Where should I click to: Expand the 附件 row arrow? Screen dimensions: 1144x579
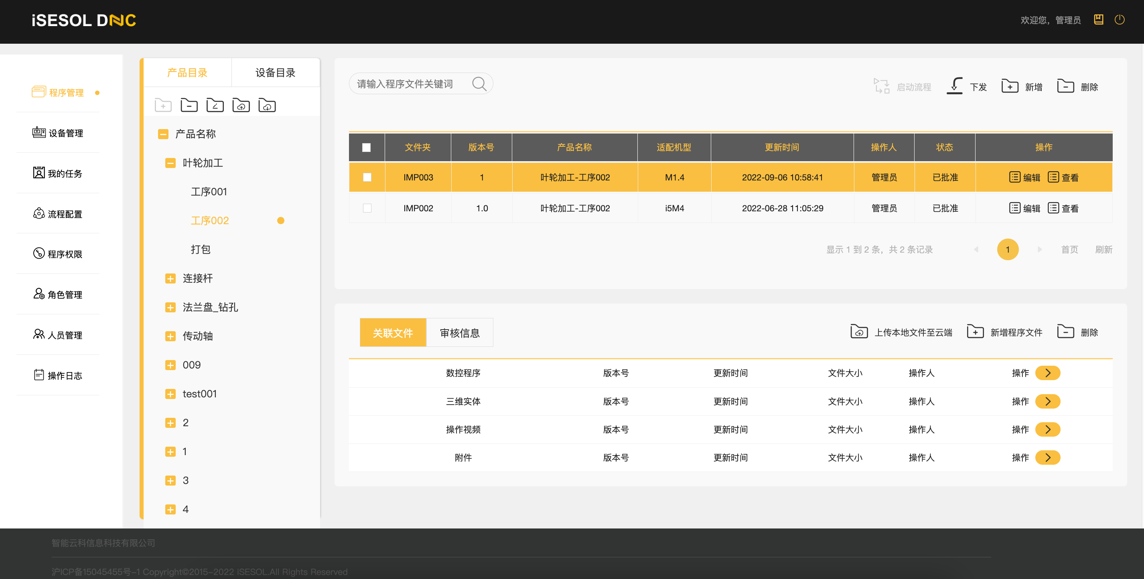(1048, 457)
